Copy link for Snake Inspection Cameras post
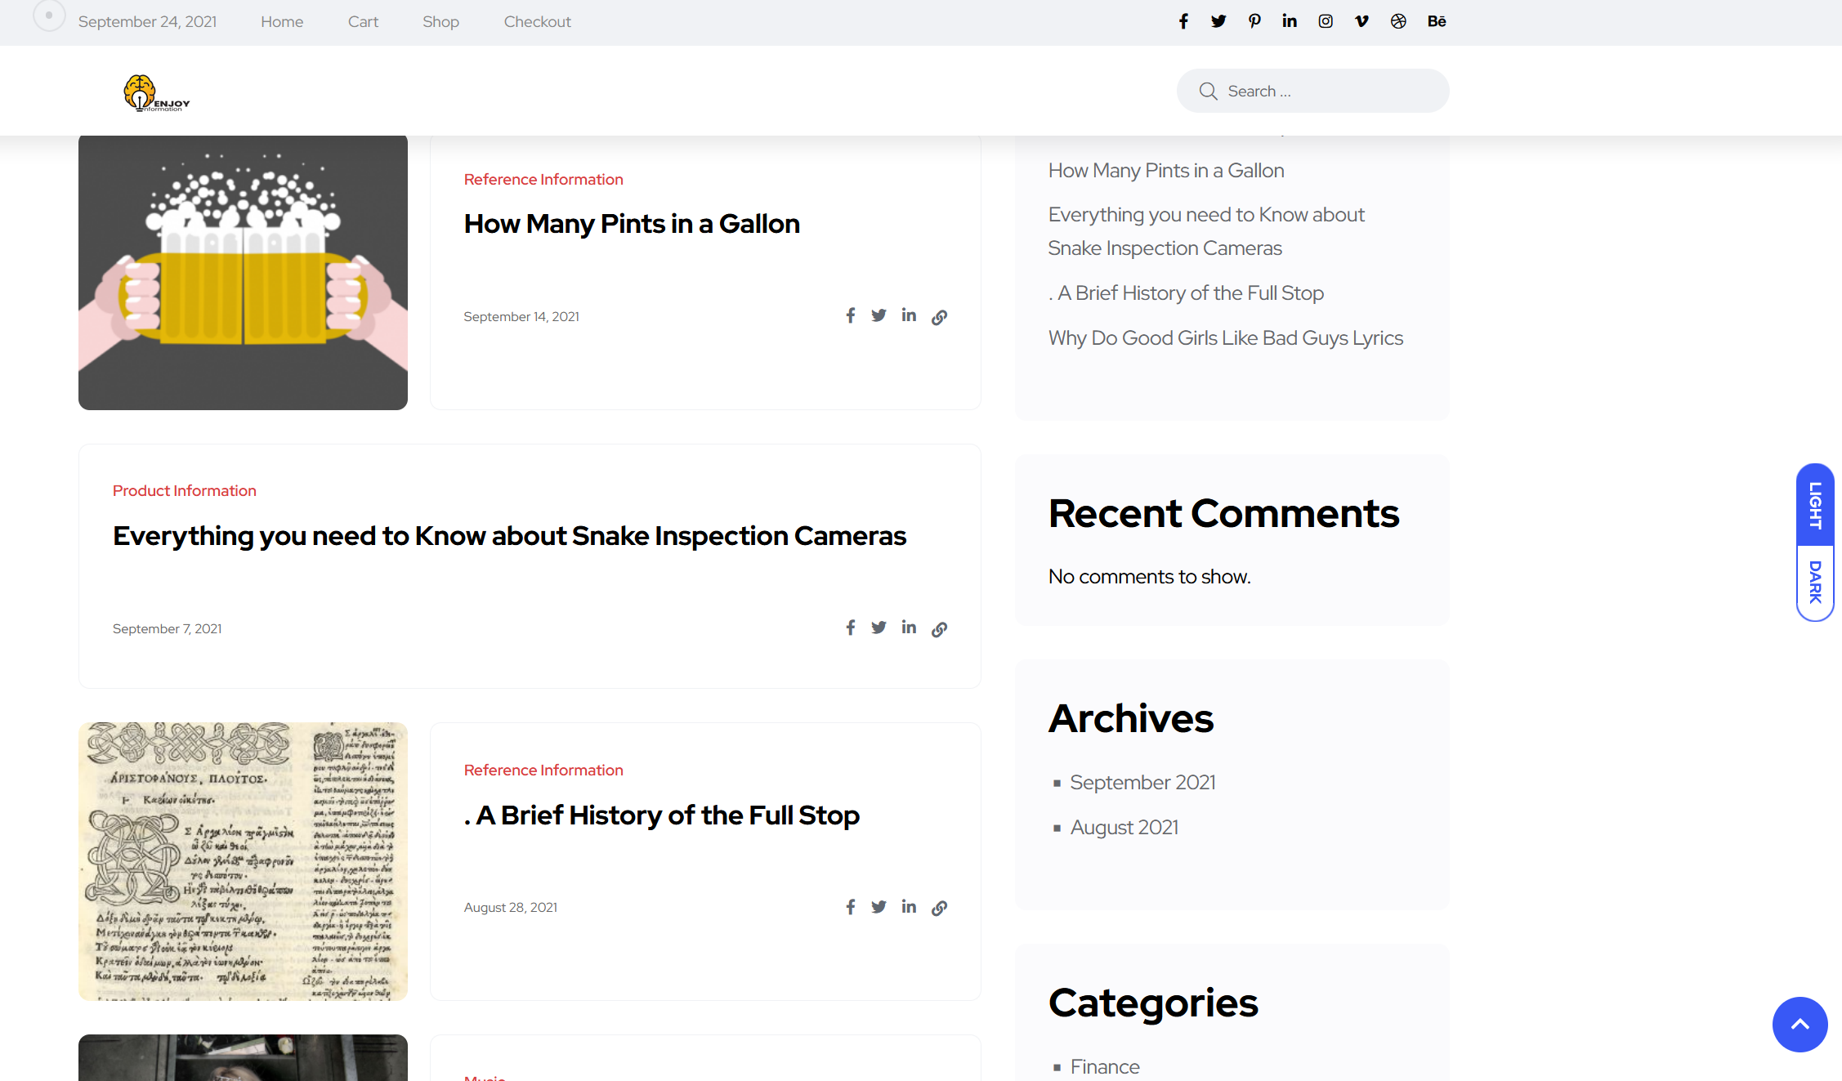 [x=940, y=629]
